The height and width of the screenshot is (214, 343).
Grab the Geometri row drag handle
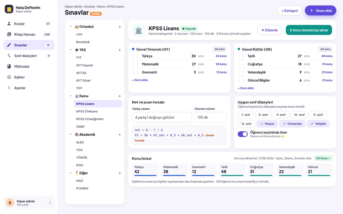tap(135, 72)
